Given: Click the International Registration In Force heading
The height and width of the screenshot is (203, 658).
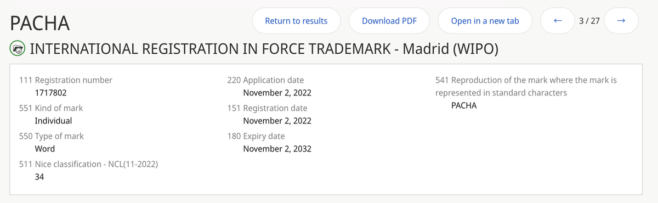Looking at the screenshot, I should click(x=263, y=49).
